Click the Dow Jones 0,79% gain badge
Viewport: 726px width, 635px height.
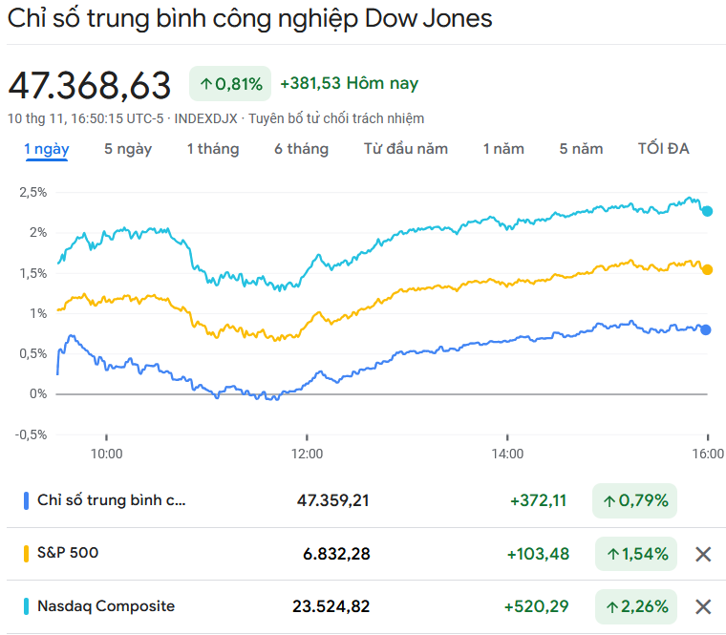pyautogui.click(x=634, y=500)
